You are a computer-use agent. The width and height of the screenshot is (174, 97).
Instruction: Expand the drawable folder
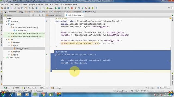[9, 43]
